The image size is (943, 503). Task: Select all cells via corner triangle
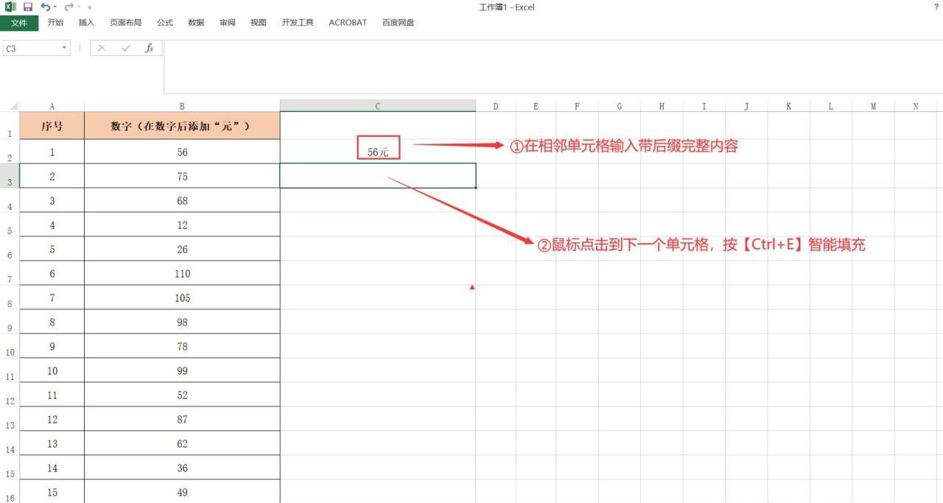(13, 106)
